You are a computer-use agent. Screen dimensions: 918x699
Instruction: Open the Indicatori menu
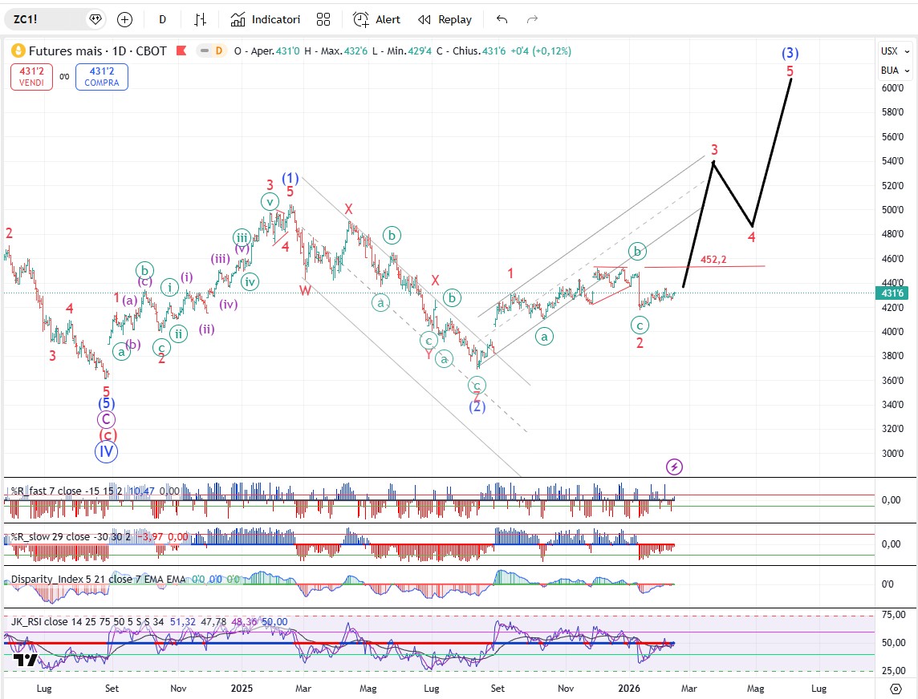[266, 19]
